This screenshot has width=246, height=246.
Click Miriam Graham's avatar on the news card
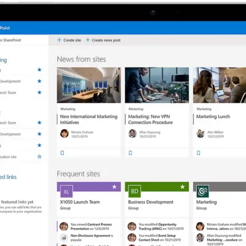pyautogui.click(x=65, y=133)
